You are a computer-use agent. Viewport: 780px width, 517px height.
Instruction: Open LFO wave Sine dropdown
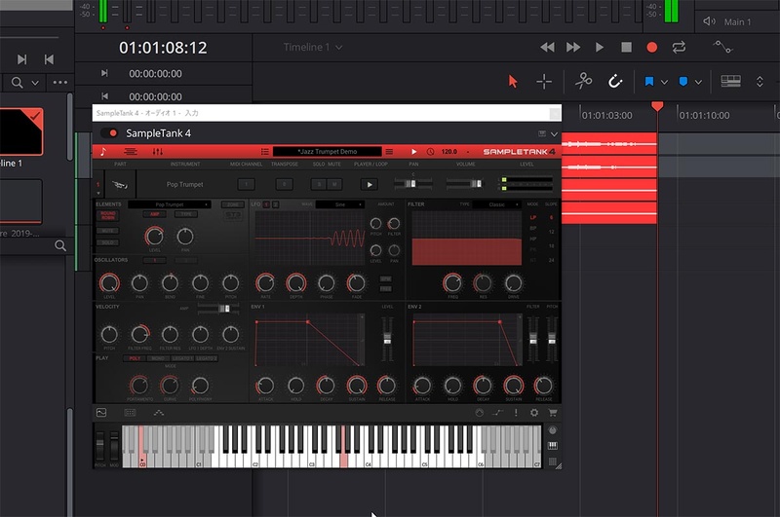pyautogui.click(x=340, y=204)
